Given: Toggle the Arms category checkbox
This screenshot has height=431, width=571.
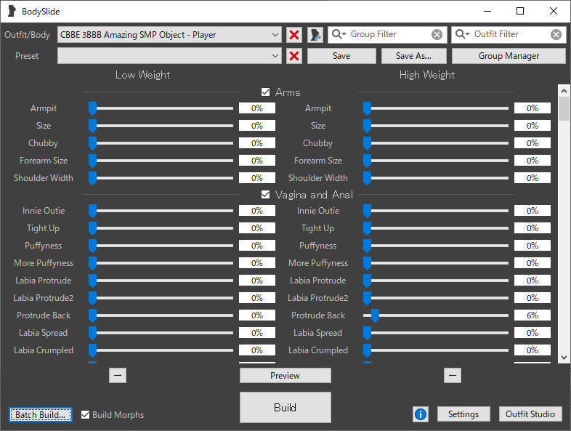Looking at the screenshot, I should [265, 92].
